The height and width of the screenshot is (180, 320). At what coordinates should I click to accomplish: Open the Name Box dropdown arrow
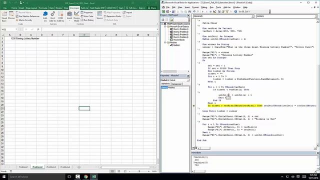(x=16, y=29)
